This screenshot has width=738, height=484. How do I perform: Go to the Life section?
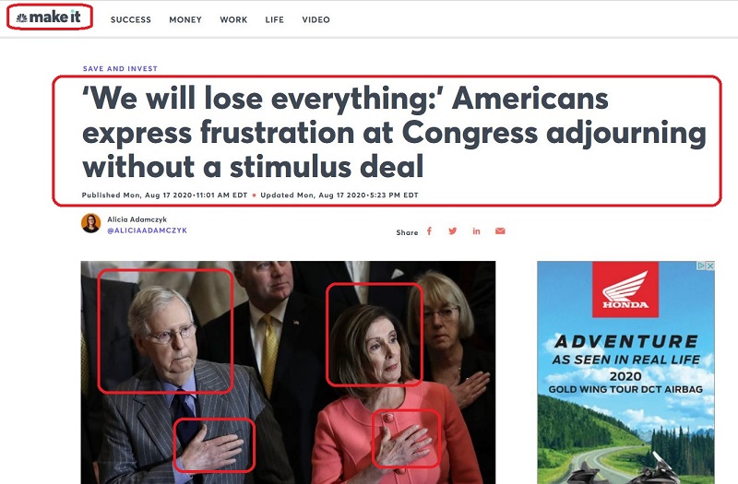274,19
